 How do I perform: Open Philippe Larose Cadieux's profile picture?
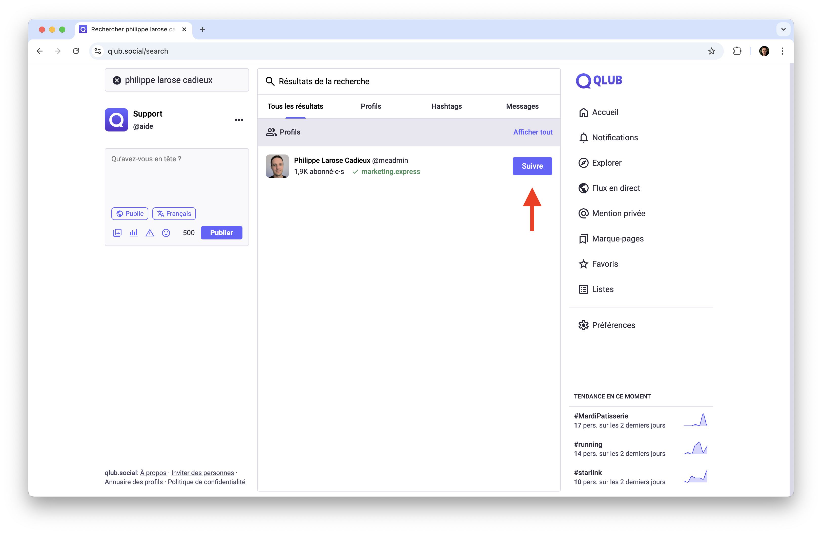tap(277, 166)
